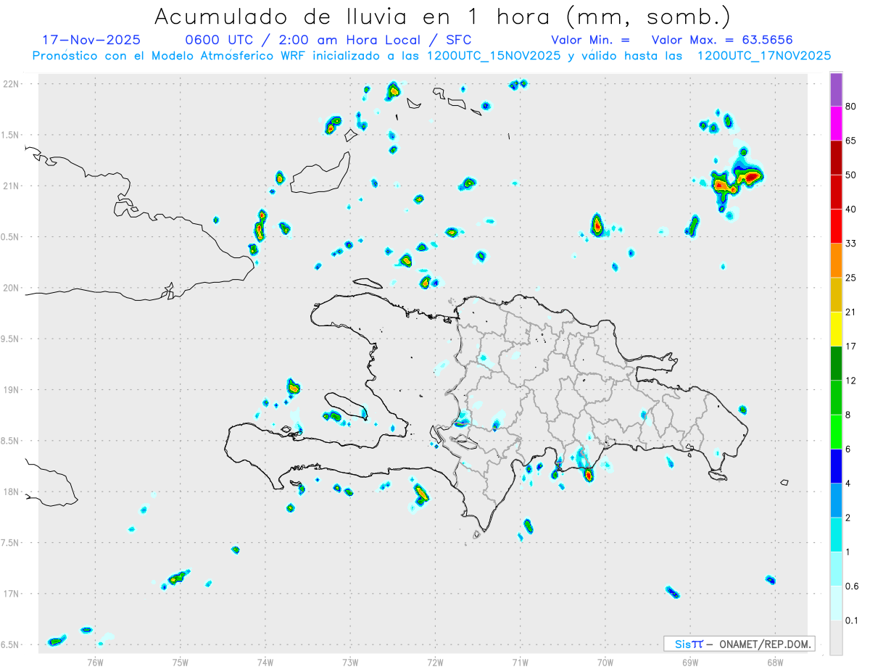Click the '72W' longitude label

pyautogui.click(x=435, y=661)
